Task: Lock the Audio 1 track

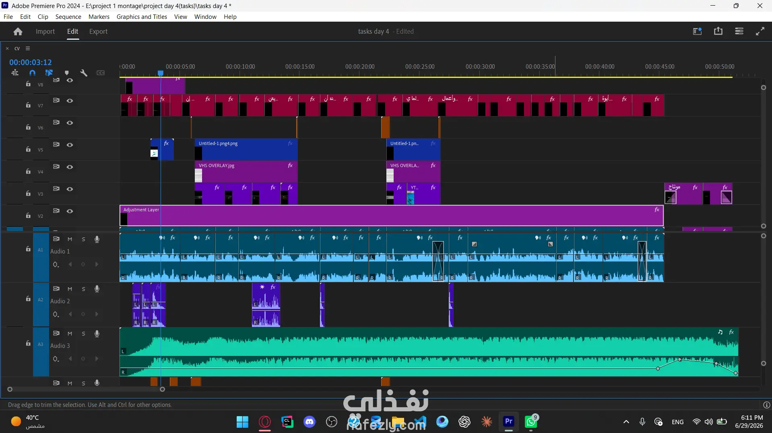Action: click(x=28, y=249)
